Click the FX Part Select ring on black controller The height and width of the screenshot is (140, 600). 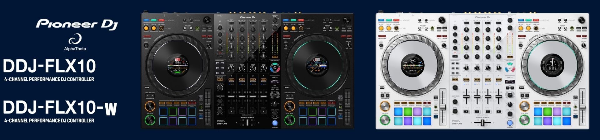pyautogui.click(x=275, y=68)
